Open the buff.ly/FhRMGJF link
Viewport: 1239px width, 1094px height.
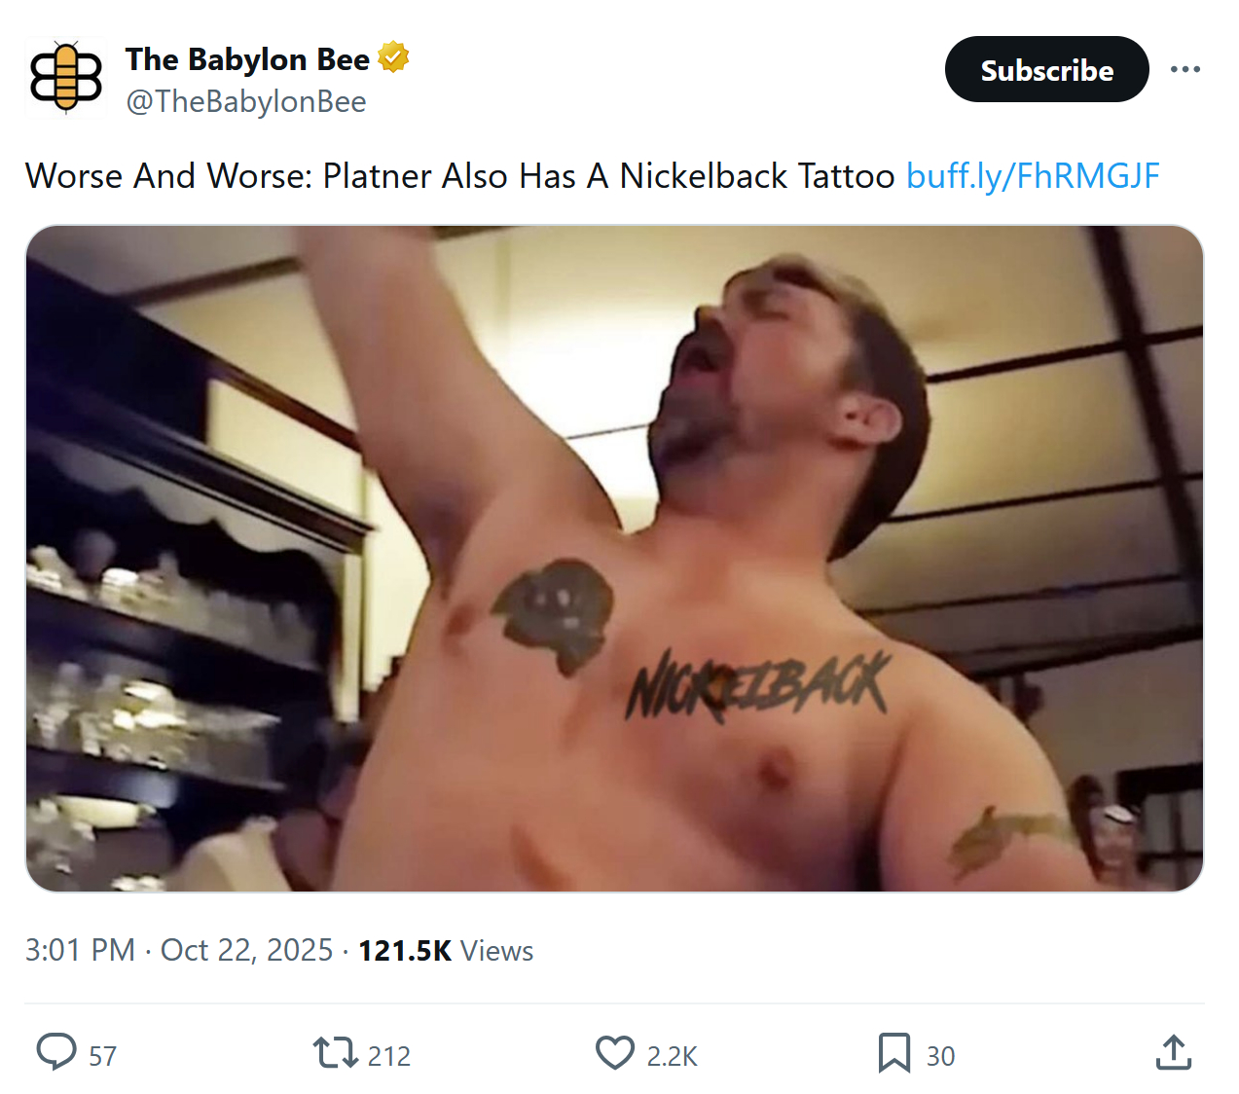click(x=1032, y=176)
